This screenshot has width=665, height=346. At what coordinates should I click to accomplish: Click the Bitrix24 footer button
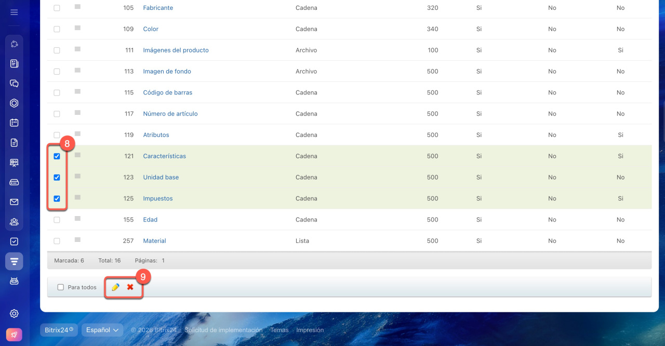(59, 330)
